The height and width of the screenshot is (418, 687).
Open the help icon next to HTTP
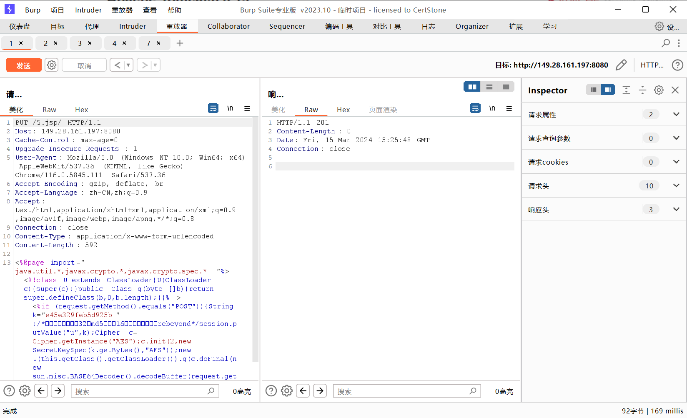coord(677,65)
